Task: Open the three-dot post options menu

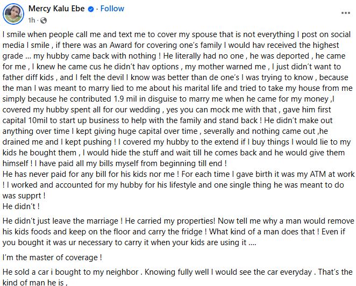Action: click(x=345, y=13)
